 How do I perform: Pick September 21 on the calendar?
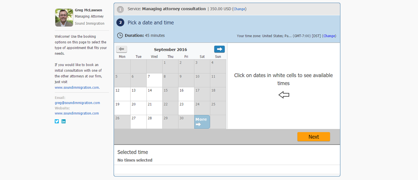[x=154, y=108]
